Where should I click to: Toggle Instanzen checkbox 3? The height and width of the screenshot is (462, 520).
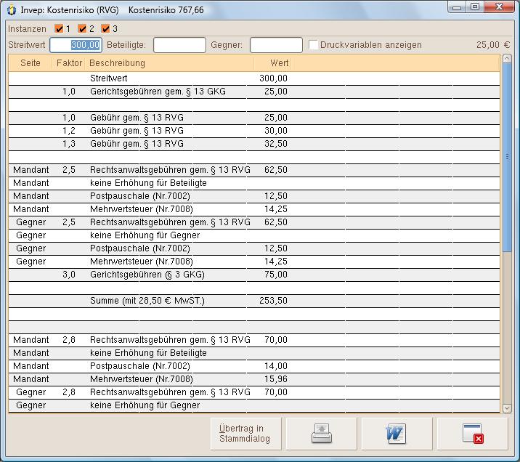(105, 29)
